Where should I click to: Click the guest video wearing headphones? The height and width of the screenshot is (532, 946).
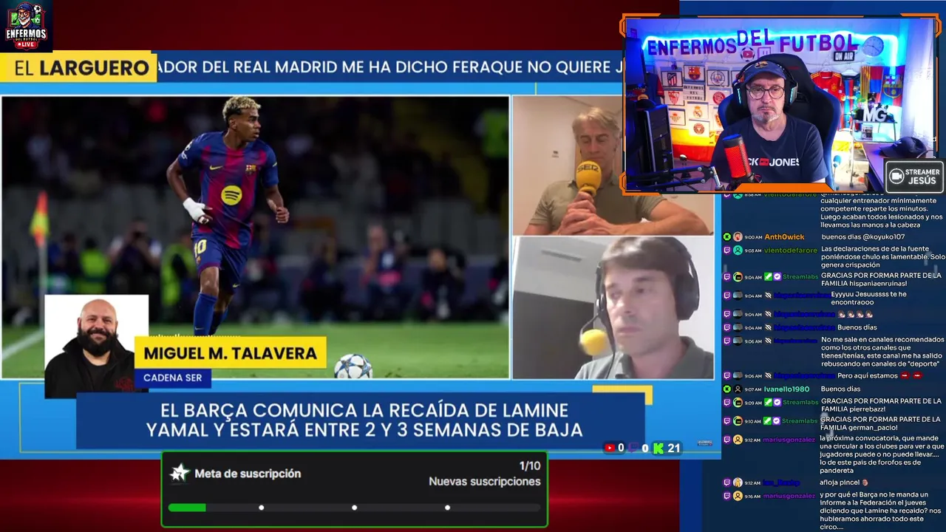(x=613, y=308)
